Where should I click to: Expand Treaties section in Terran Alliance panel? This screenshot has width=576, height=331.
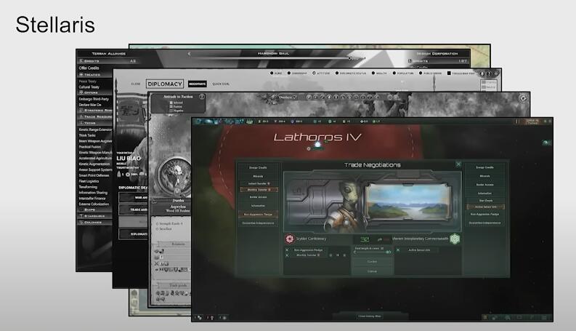94,74
